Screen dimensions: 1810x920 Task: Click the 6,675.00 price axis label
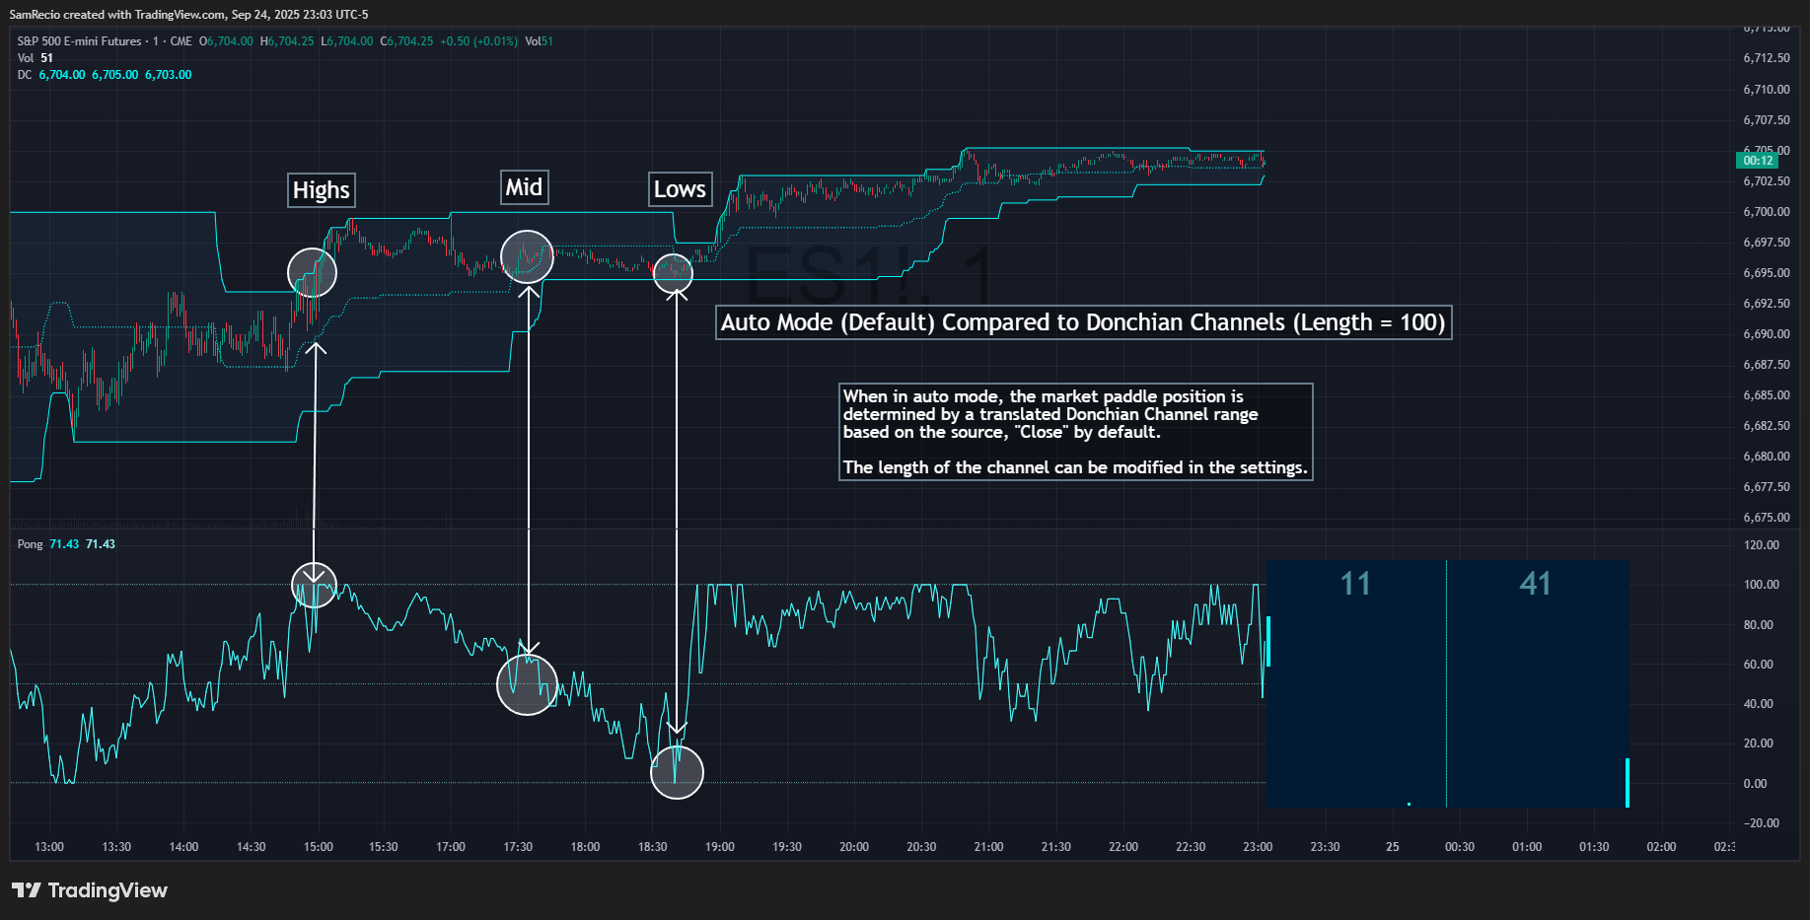pyautogui.click(x=1767, y=518)
